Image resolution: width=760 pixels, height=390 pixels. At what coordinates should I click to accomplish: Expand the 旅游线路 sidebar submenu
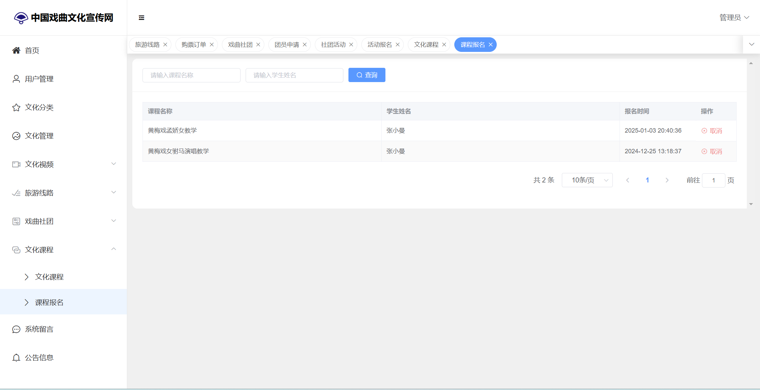[x=114, y=192]
